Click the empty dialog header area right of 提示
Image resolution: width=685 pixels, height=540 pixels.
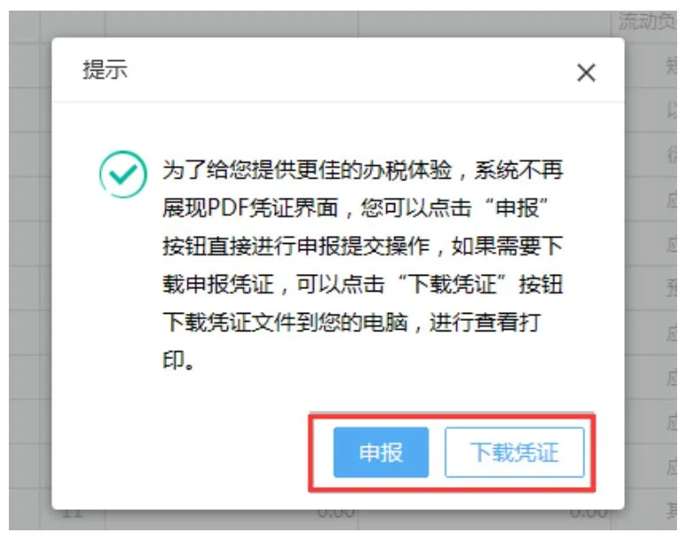pos(349,70)
